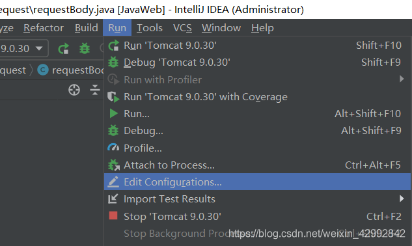Open the Run menu in menu bar

point(117,27)
